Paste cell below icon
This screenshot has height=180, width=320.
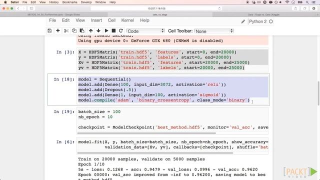pyautogui.click(x=82, y=31)
